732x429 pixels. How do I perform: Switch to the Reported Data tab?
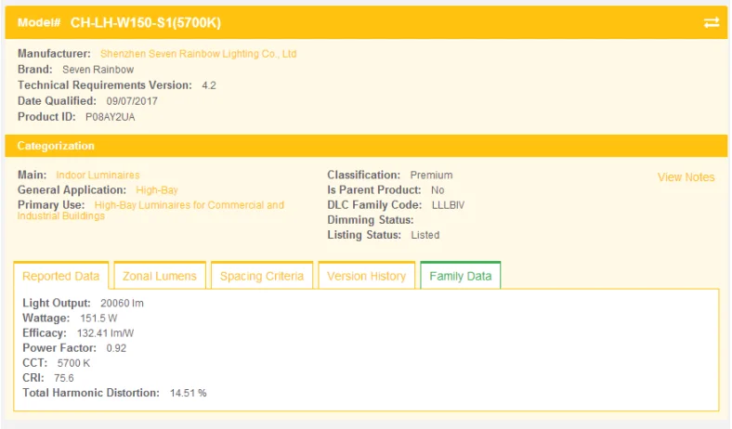[61, 276]
